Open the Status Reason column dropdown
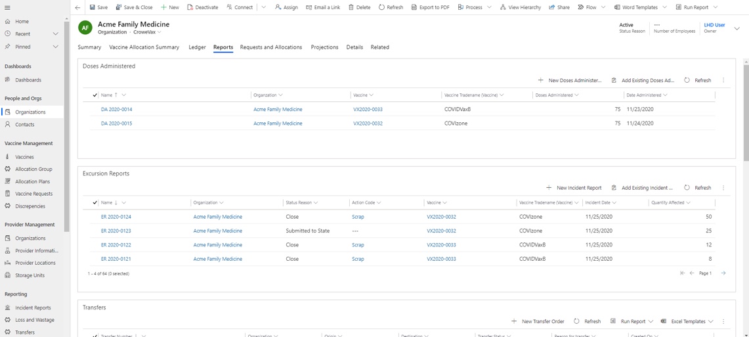This screenshot has height=337, width=749. 316,203
